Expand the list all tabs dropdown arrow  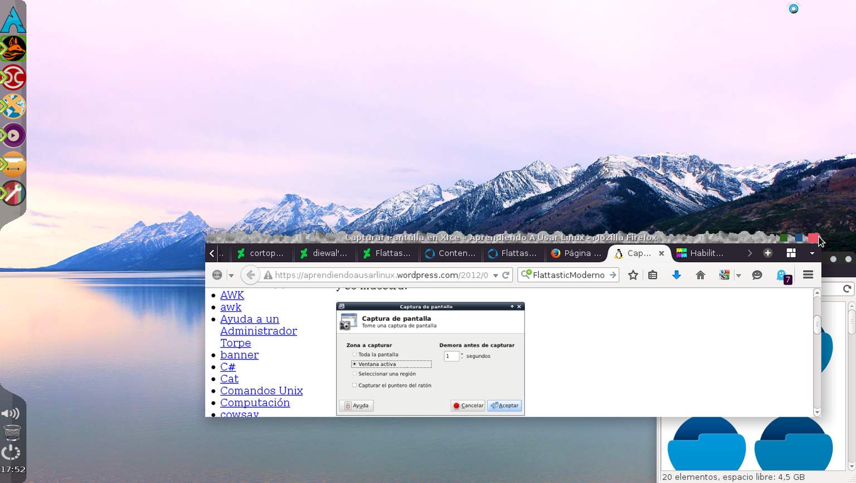tap(812, 253)
